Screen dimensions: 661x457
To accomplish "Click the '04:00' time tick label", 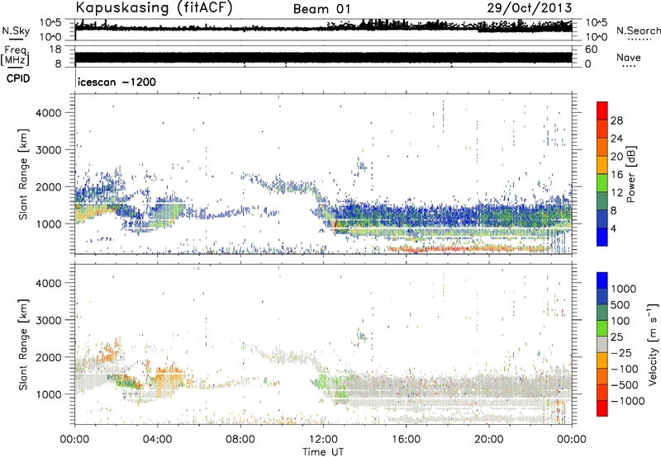I will click(x=157, y=440).
